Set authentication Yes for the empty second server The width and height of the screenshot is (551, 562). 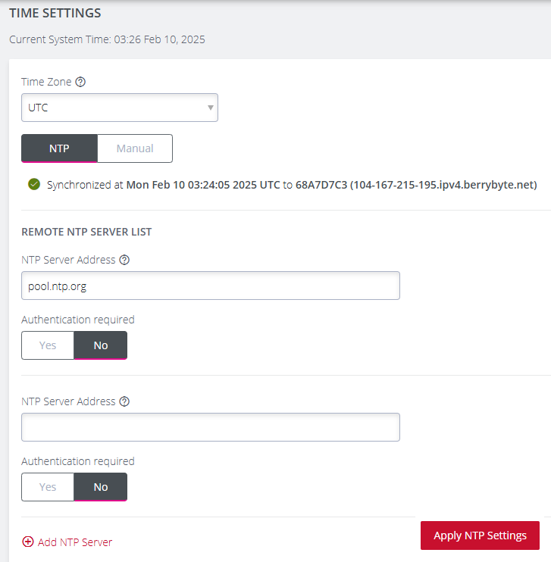pyautogui.click(x=48, y=487)
